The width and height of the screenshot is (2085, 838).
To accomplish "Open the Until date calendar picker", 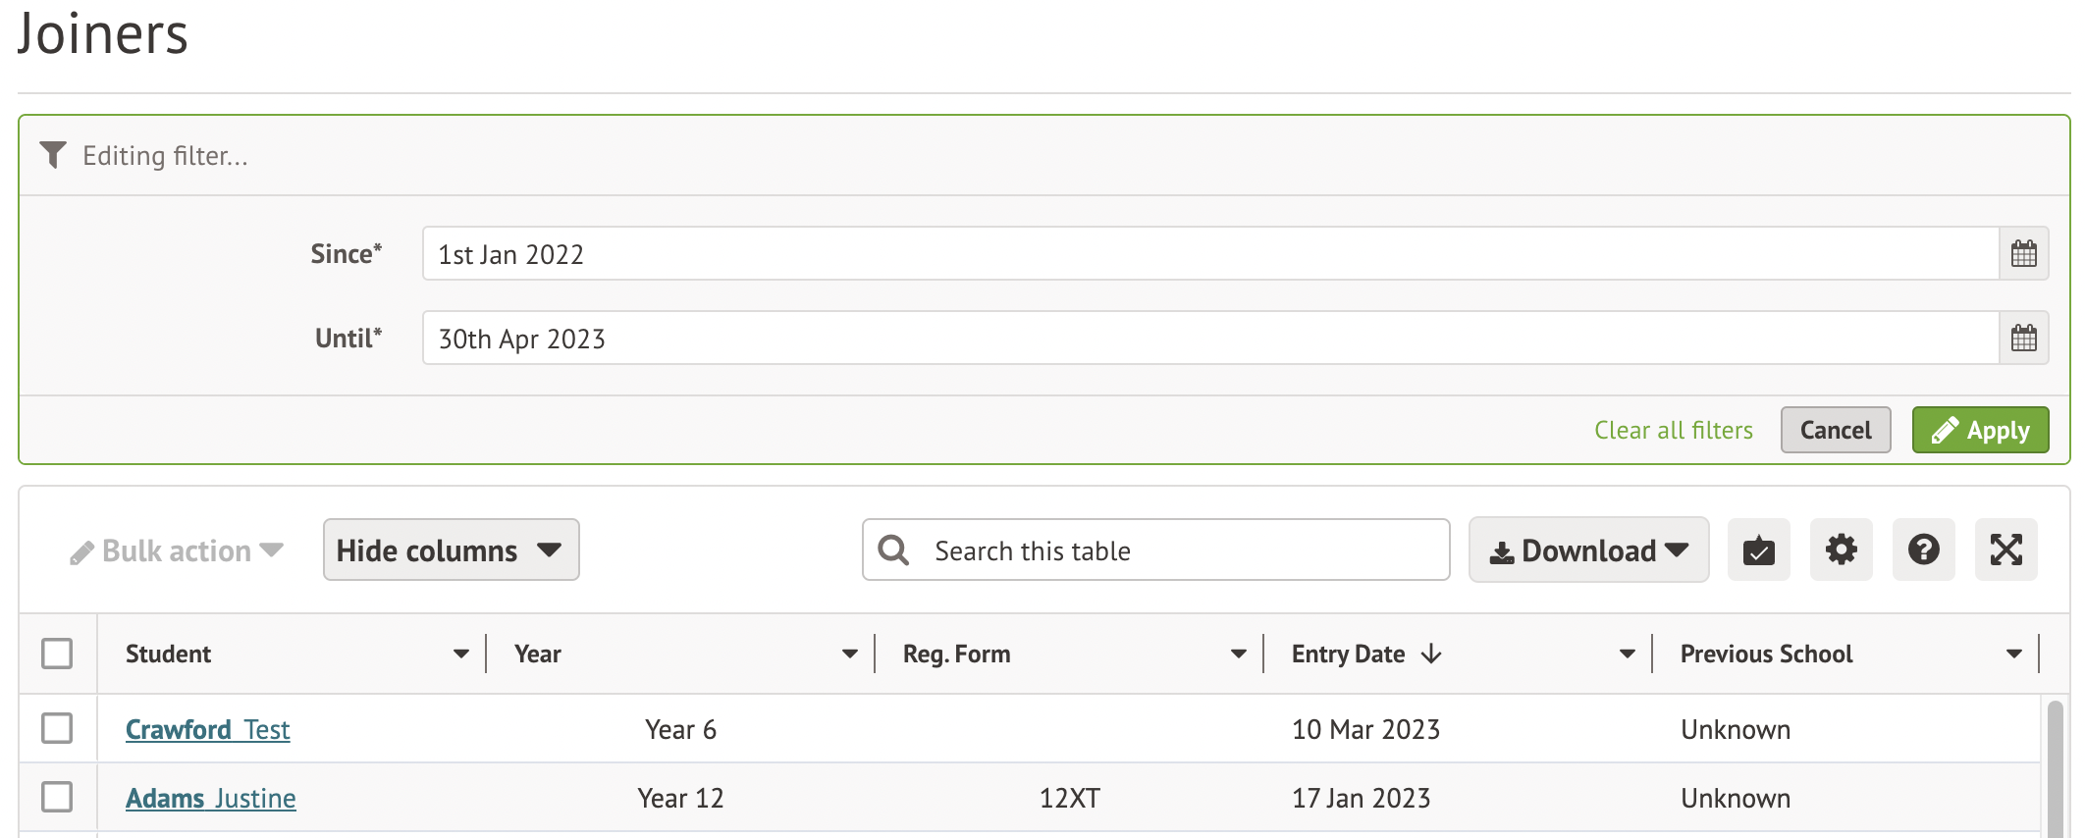I will coord(2023,339).
